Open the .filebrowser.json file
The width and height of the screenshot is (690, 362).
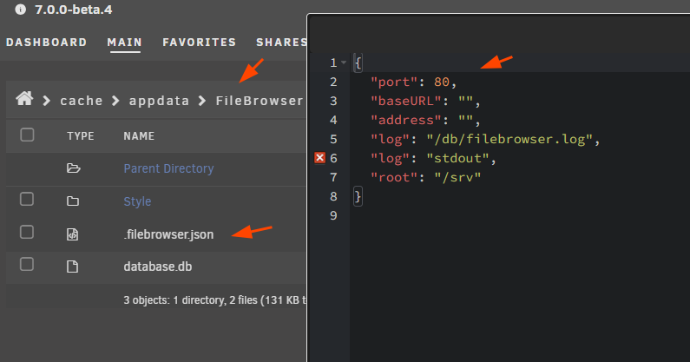(168, 234)
